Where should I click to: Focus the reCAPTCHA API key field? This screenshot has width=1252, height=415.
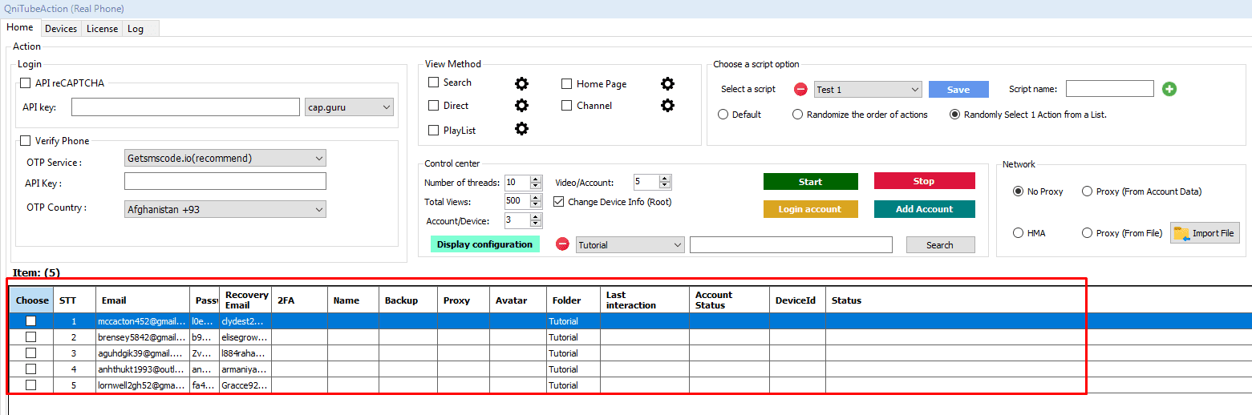point(185,107)
